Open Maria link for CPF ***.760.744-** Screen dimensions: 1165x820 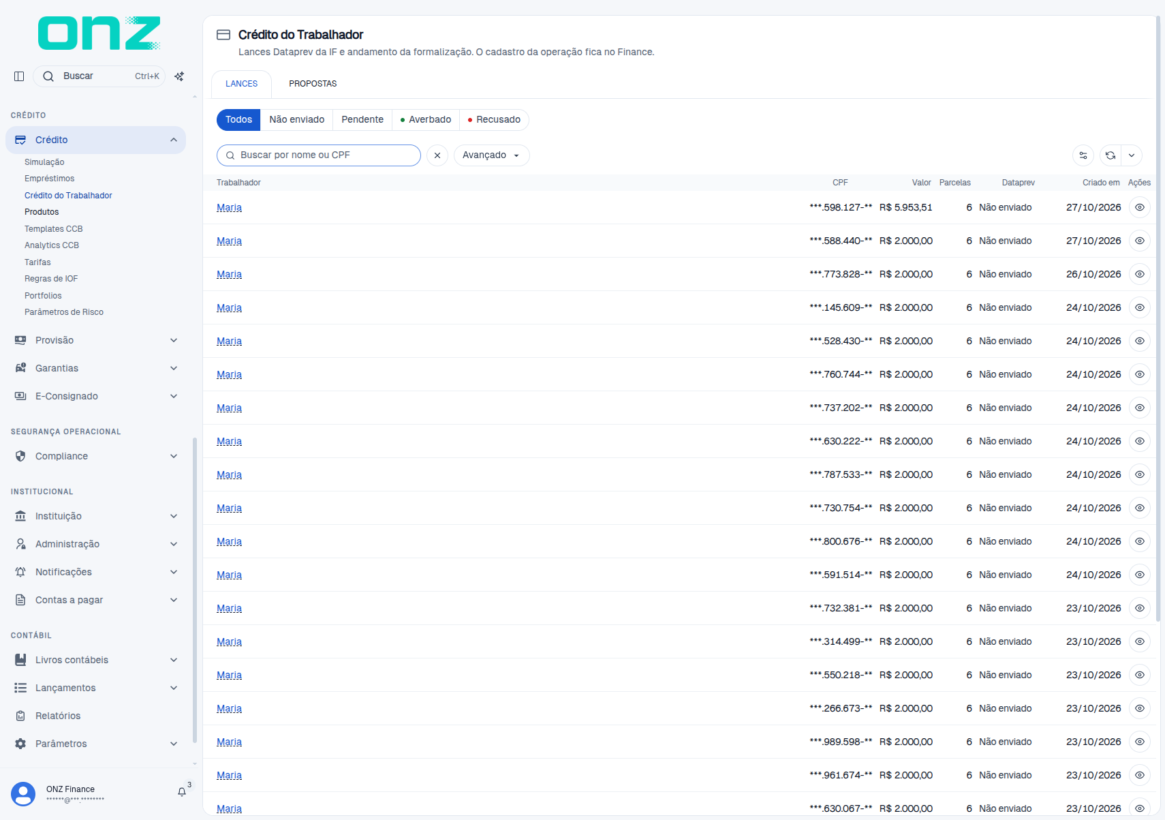coord(229,374)
